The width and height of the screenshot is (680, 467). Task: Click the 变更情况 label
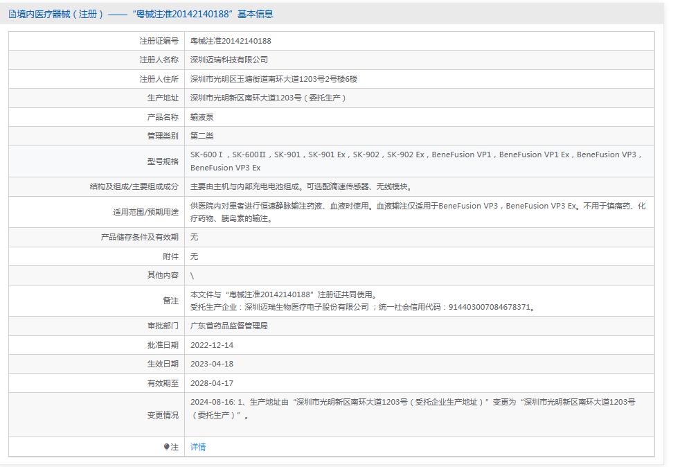coord(163,415)
